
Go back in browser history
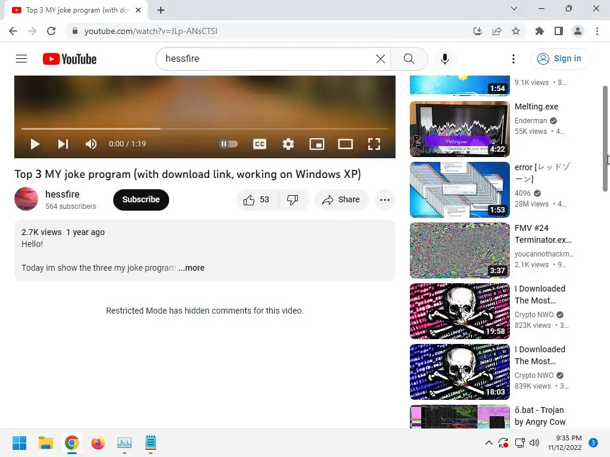13,31
